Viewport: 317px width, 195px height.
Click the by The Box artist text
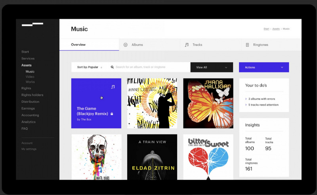click(84, 120)
